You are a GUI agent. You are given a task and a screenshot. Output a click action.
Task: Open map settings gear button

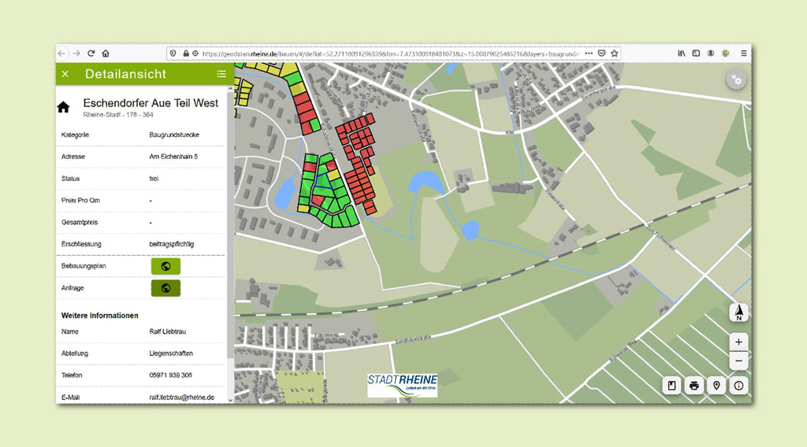tap(736, 79)
